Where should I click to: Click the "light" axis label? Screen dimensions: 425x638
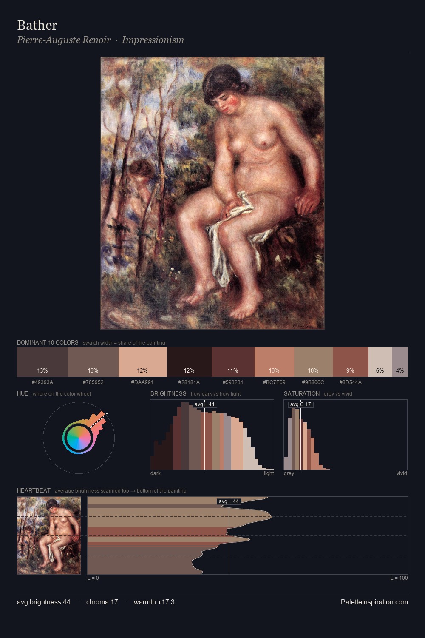[269, 473]
